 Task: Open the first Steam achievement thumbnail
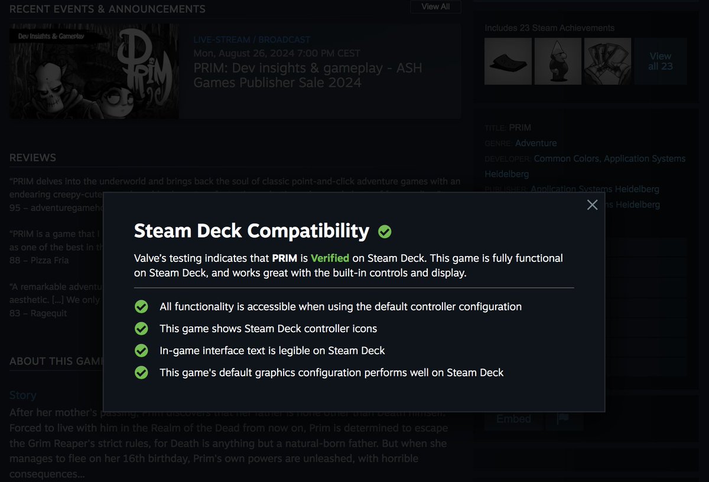pyautogui.click(x=508, y=61)
